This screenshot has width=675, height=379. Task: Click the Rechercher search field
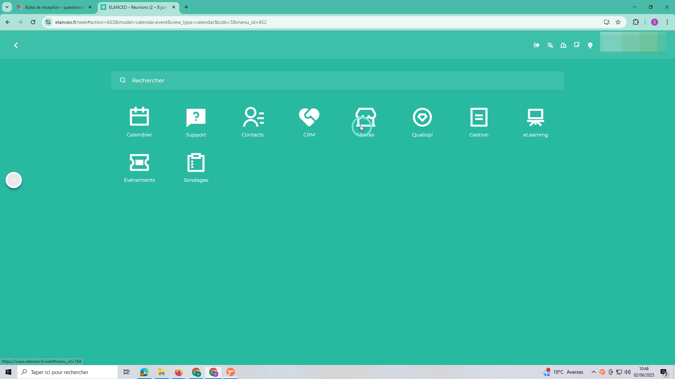pyautogui.click(x=337, y=80)
